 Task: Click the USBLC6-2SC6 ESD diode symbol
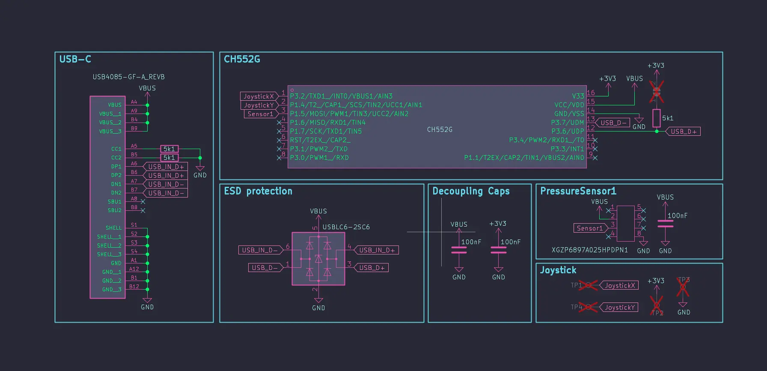point(318,259)
